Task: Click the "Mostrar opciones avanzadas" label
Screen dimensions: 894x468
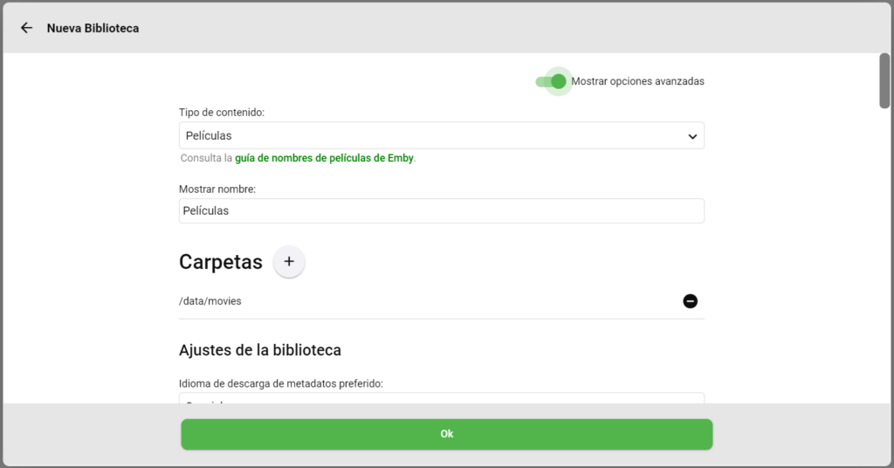Action: pos(637,81)
